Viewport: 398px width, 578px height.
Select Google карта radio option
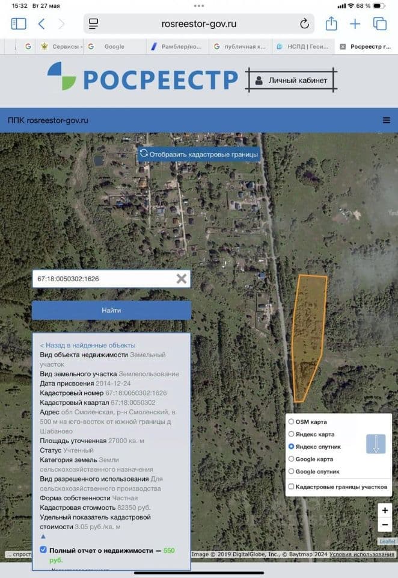[291, 459]
